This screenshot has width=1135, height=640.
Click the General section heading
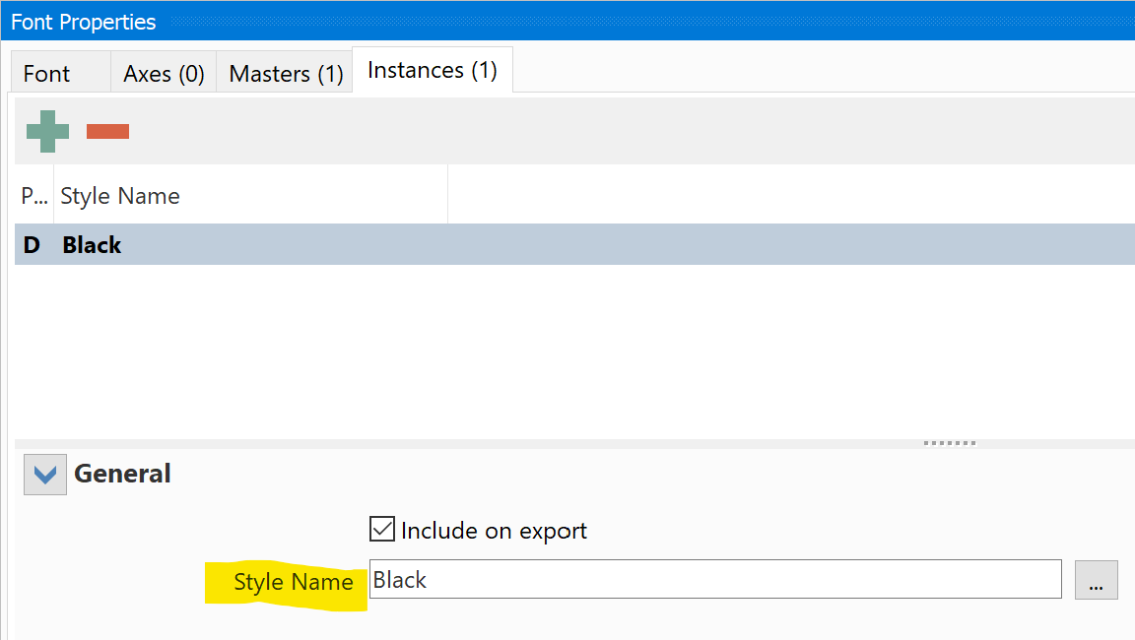pos(122,474)
